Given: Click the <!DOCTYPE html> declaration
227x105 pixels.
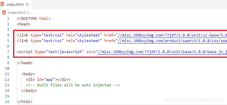Looking at the screenshot, I should [34, 19].
